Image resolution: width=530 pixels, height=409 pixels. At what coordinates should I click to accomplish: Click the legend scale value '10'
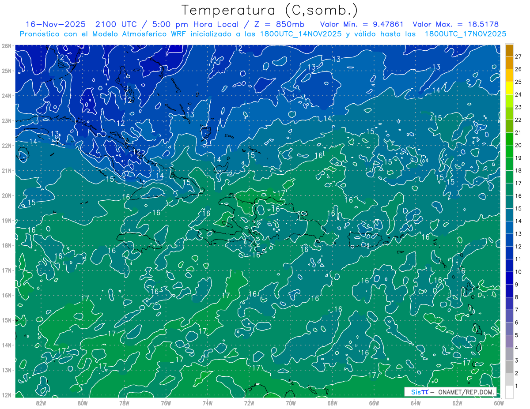click(x=519, y=272)
